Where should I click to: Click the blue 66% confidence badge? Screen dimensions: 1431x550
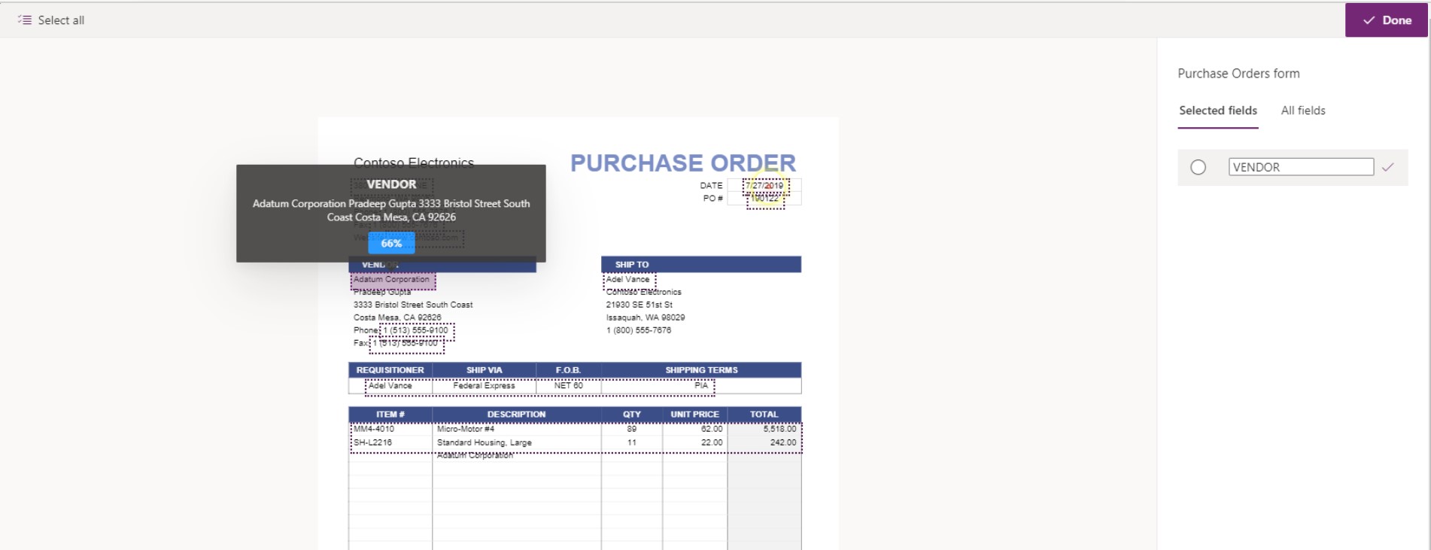pos(391,243)
